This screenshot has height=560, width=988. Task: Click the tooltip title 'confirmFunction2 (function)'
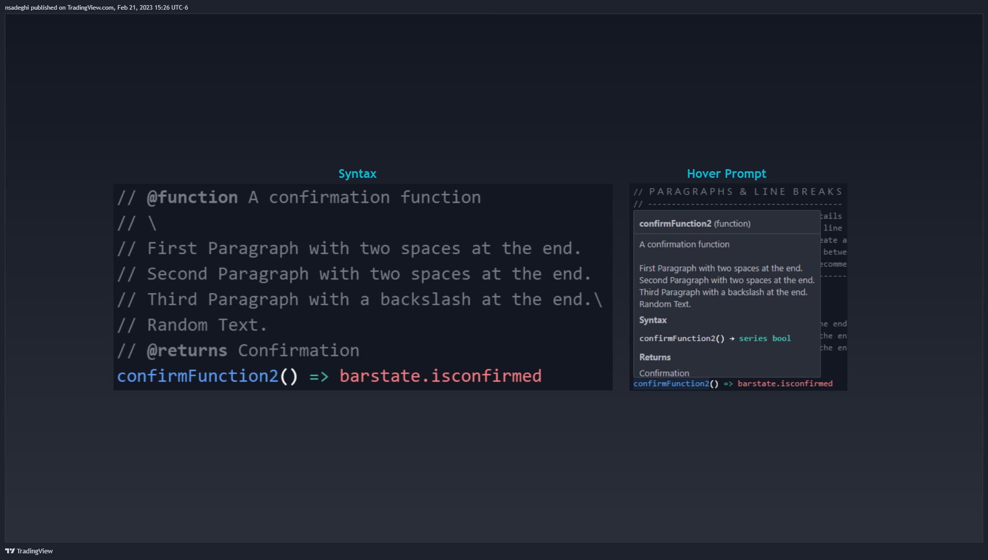[695, 224]
